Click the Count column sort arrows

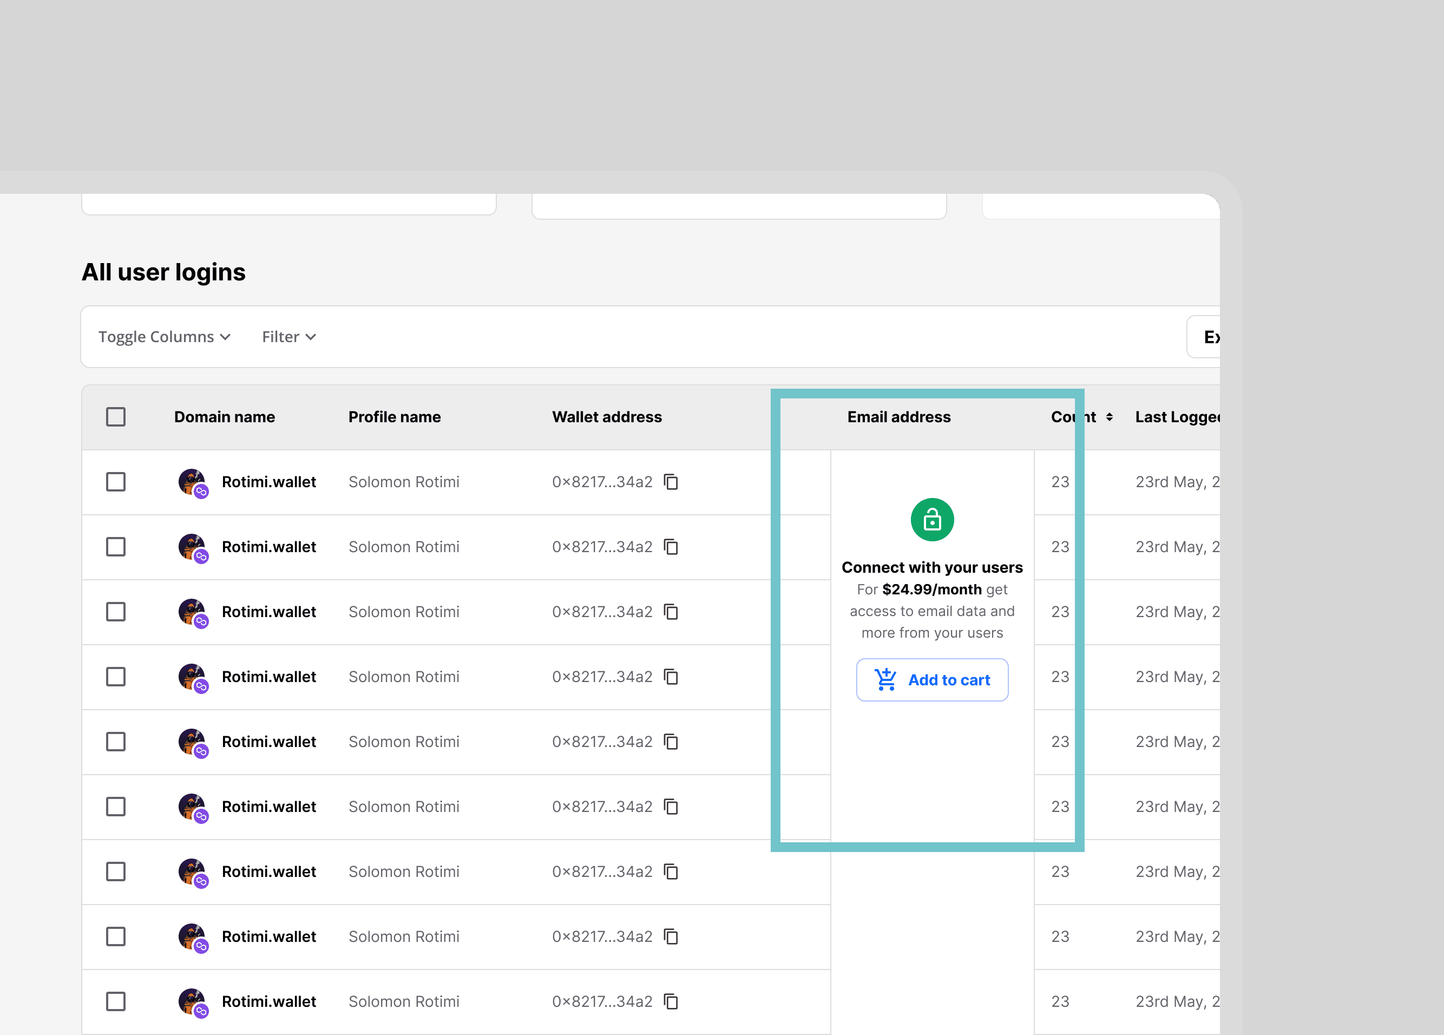pyautogui.click(x=1109, y=417)
